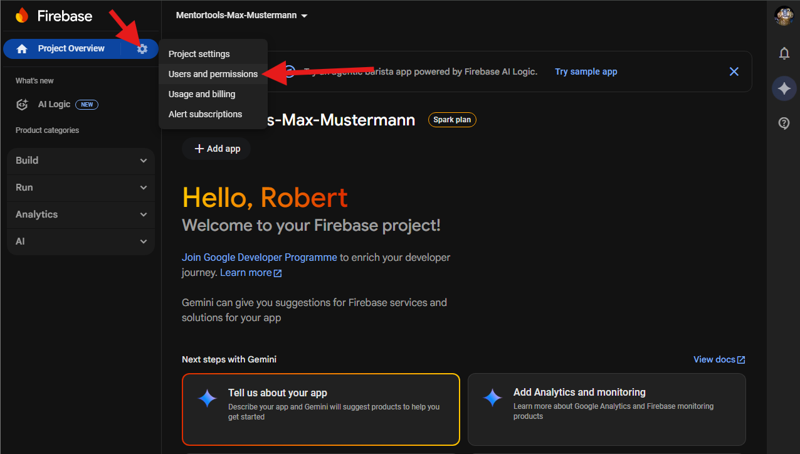800x454 pixels.
Task: Click the Product categories label
Action: [x=47, y=130]
